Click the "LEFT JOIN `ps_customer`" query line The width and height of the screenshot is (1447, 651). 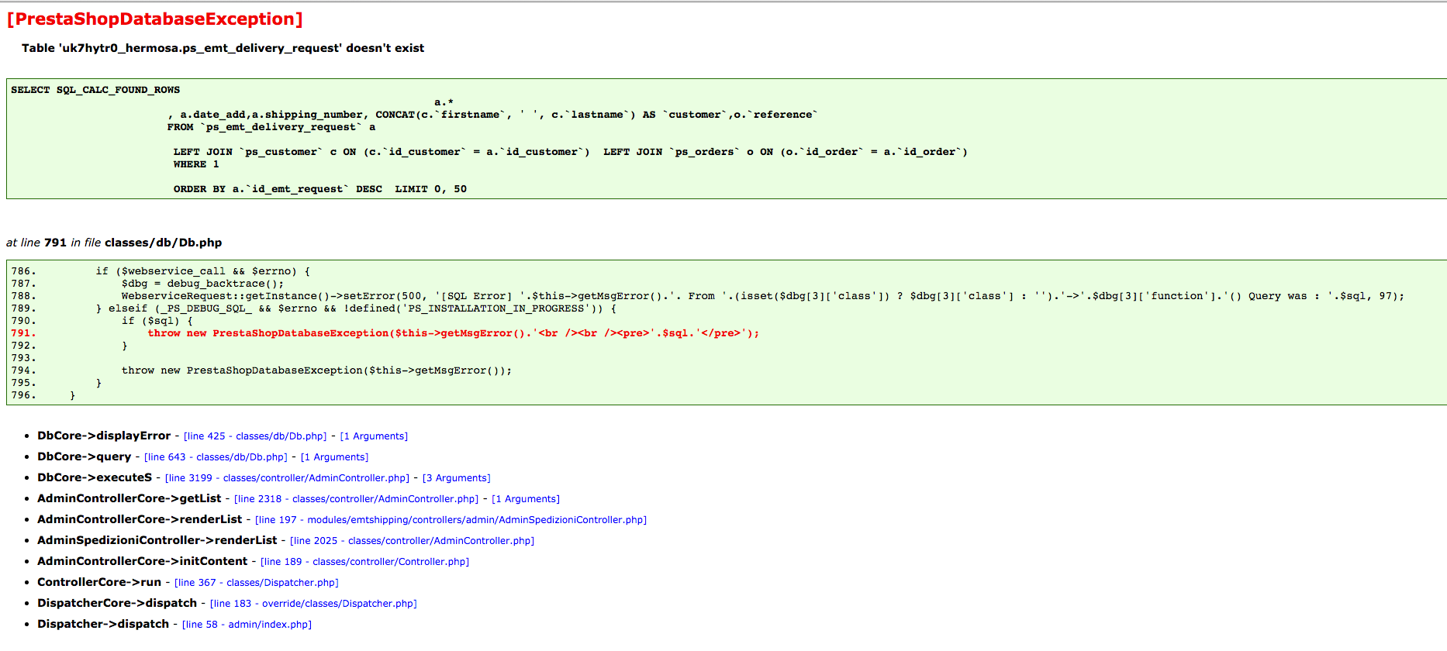click(x=570, y=152)
